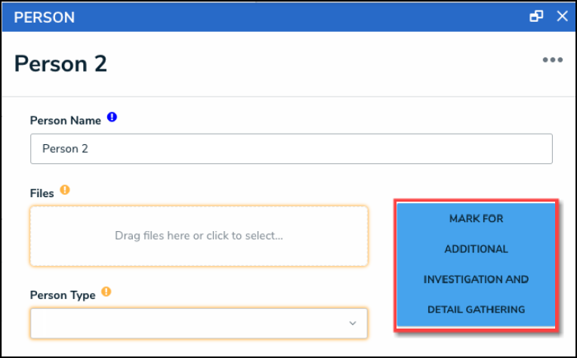Click the "Person Name" field label
The image size is (577, 358).
point(66,120)
